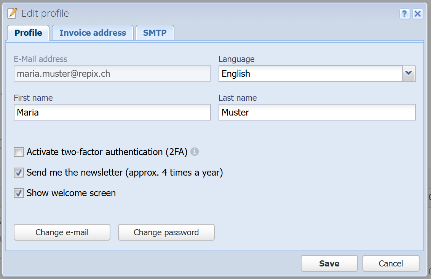
Task: Switch to the Invoice address tab
Action: point(93,33)
